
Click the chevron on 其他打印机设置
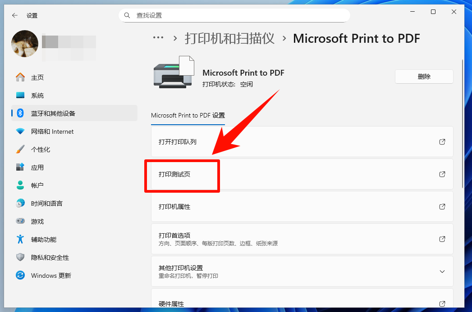click(442, 271)
